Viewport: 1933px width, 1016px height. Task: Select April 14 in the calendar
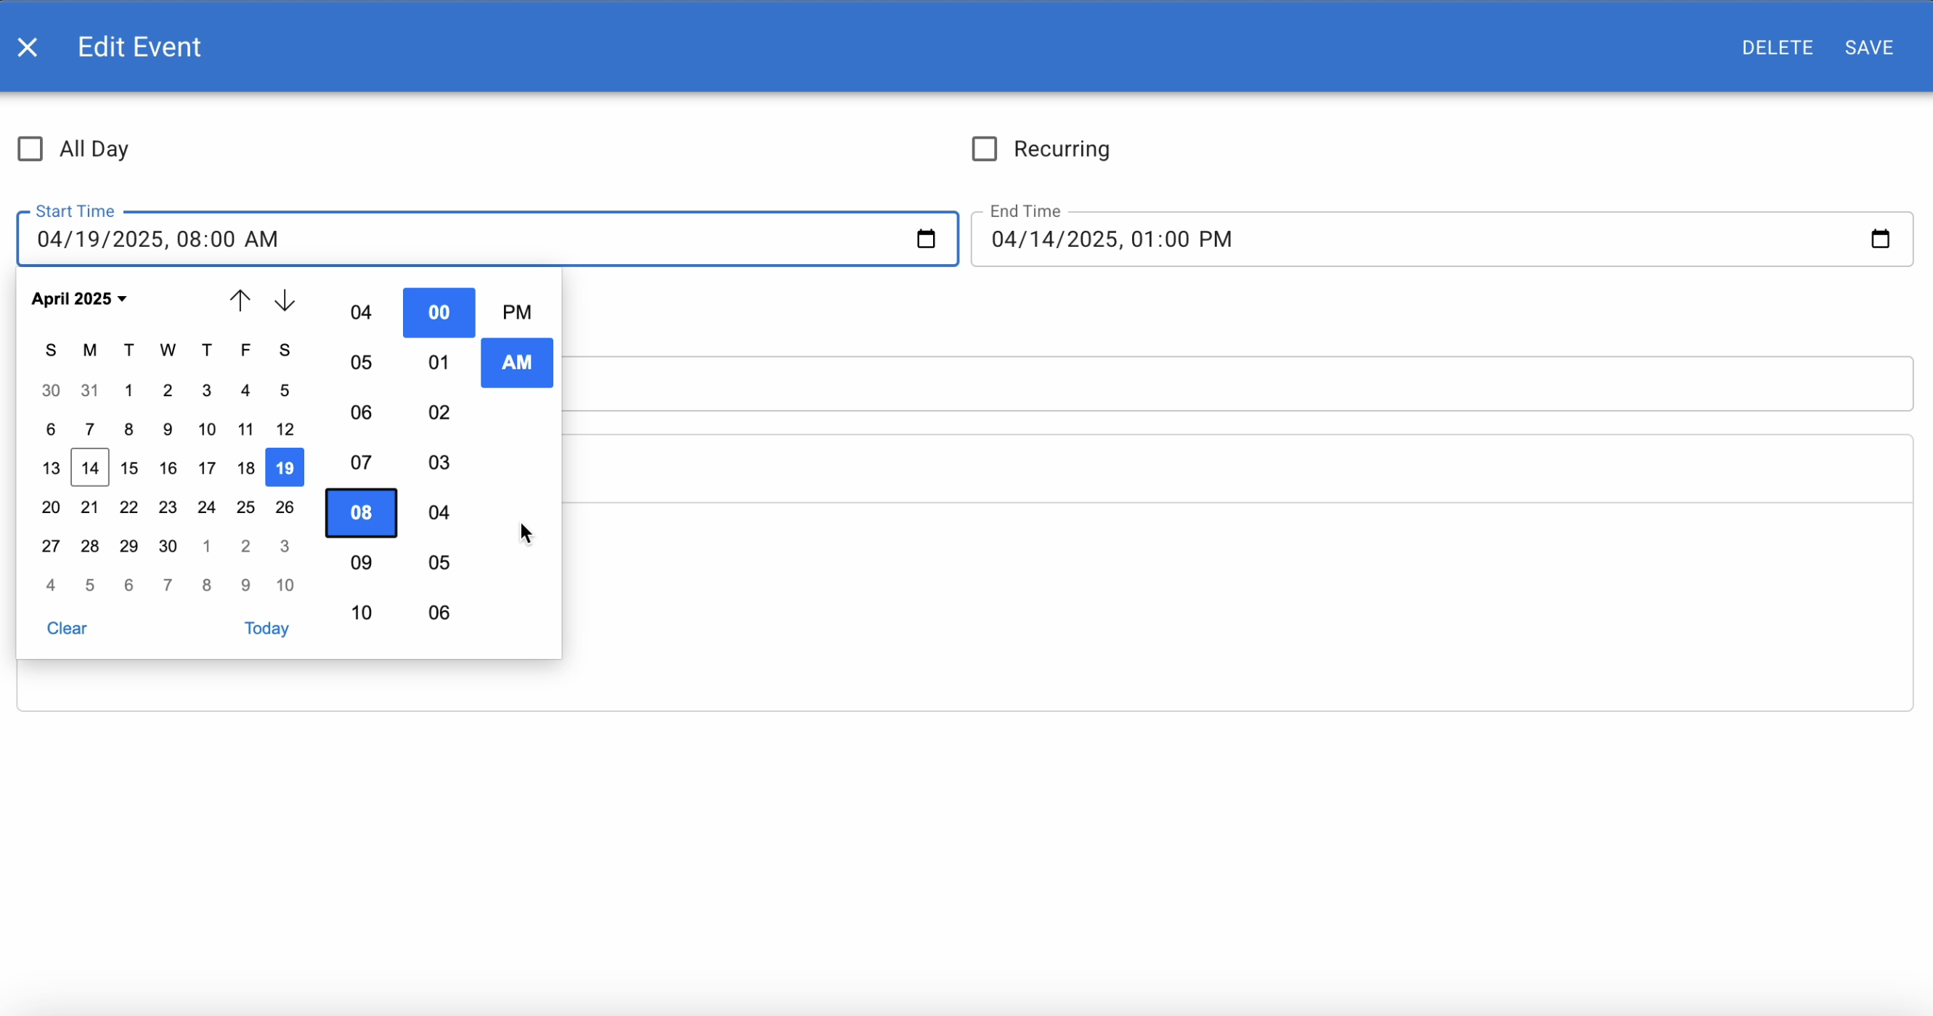[90, 469]
